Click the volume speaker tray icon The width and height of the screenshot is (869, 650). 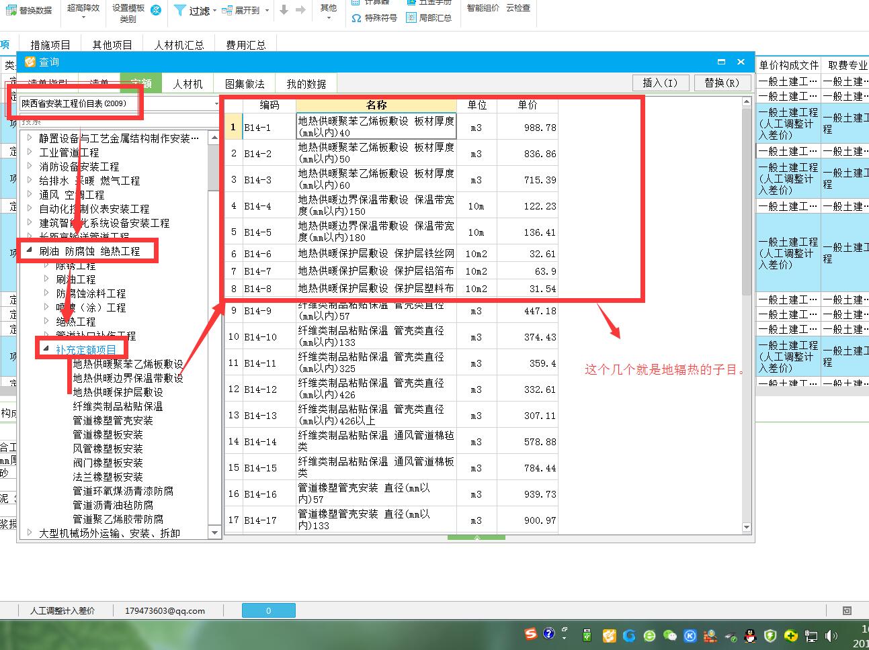point(831,635)
